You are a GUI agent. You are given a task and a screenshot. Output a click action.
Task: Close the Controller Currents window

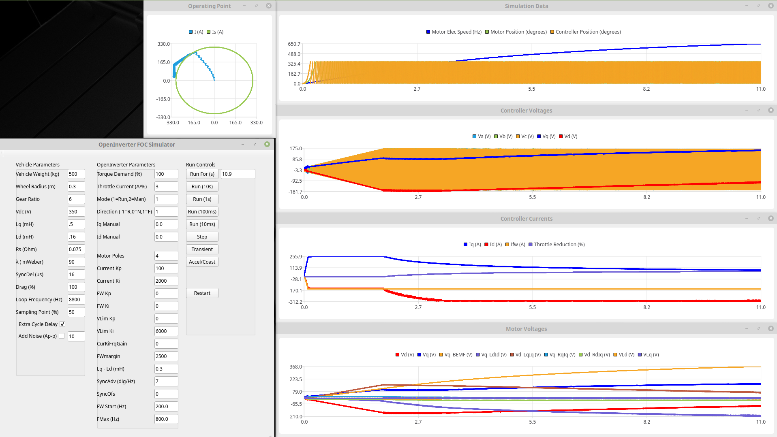[771, 218]
